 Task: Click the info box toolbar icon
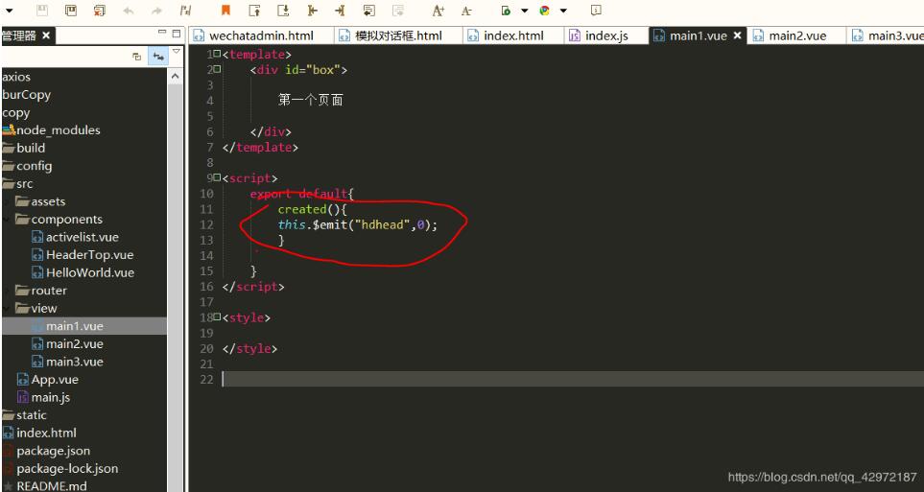click(596, 10)
